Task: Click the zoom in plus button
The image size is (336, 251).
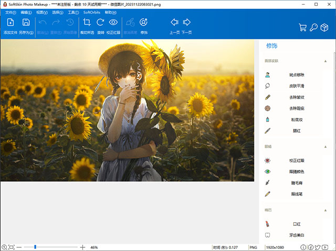Action: [x=82, y=247]
